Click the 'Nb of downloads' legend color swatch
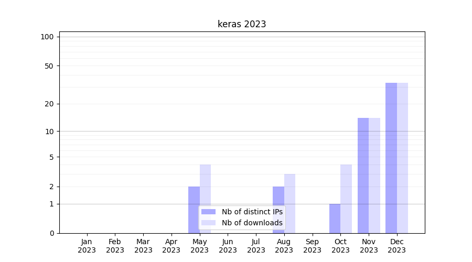 coord(208,223)
